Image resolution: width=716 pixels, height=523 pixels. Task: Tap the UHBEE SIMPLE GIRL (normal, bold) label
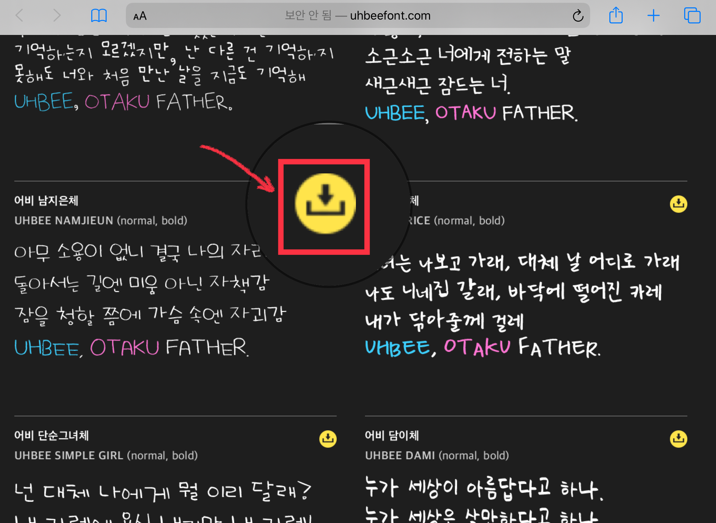106,456
